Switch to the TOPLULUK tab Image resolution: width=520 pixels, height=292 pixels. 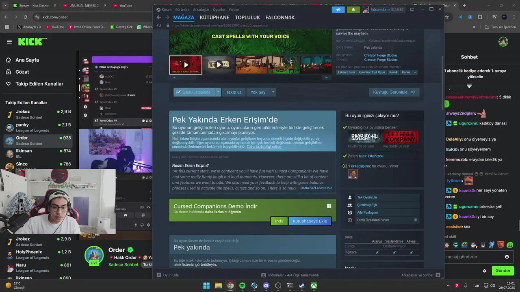[247, 17]
